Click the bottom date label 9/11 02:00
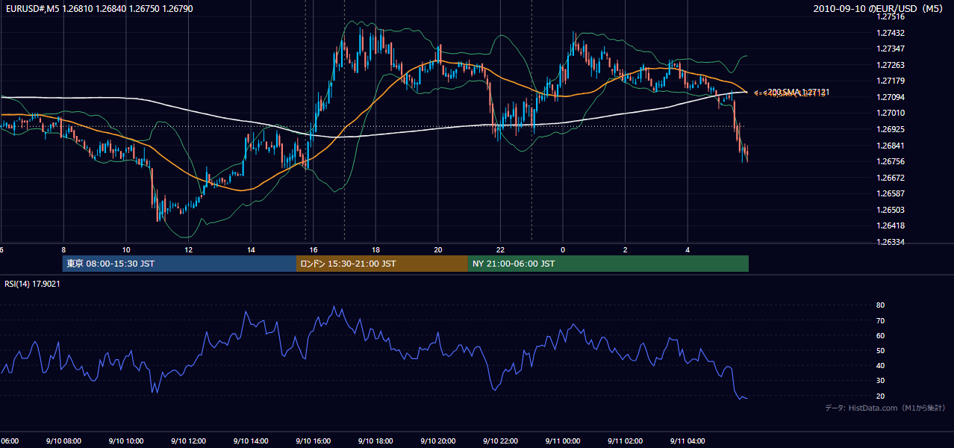 pyautogui.click(x=625, y=441)
